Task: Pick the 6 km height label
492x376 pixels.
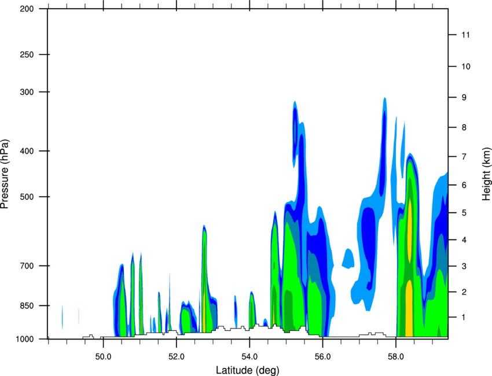Action: click(464, 185)
